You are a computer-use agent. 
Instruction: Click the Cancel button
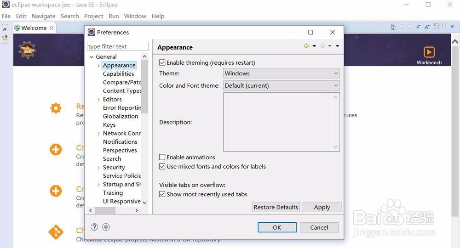[x=319, y=227]
